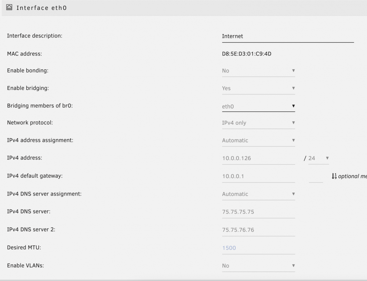Viewport: 367px width, 281px height.
Task: Click the optional metric input field
Action: coord(316,177)
